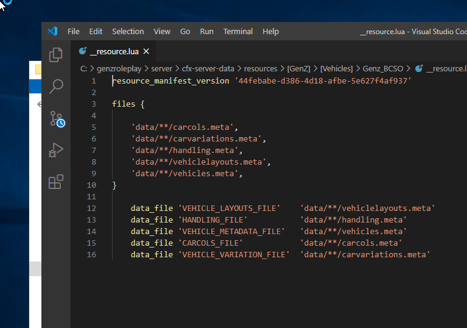Open the Terminal menu
Image resolution: width=467 pixels, height=328 pixels.
pos(237,31)
